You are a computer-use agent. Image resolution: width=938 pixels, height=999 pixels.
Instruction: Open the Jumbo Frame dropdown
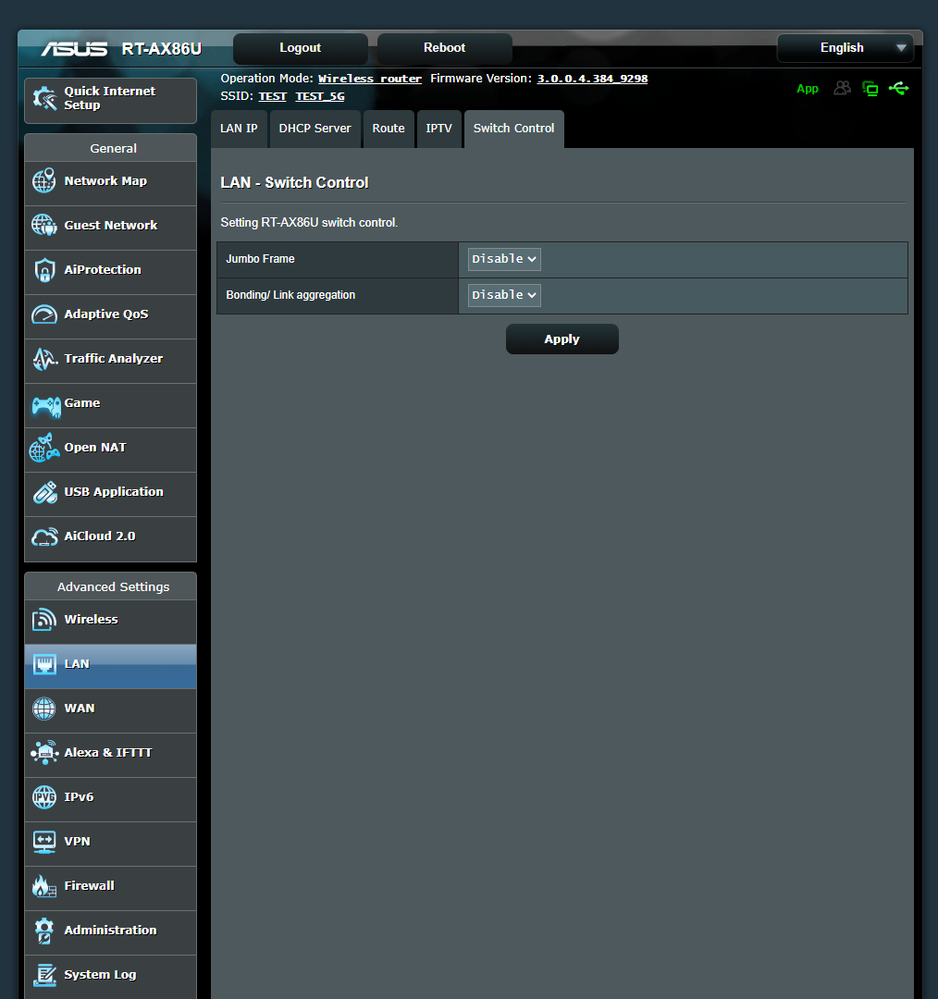point(504,259)
